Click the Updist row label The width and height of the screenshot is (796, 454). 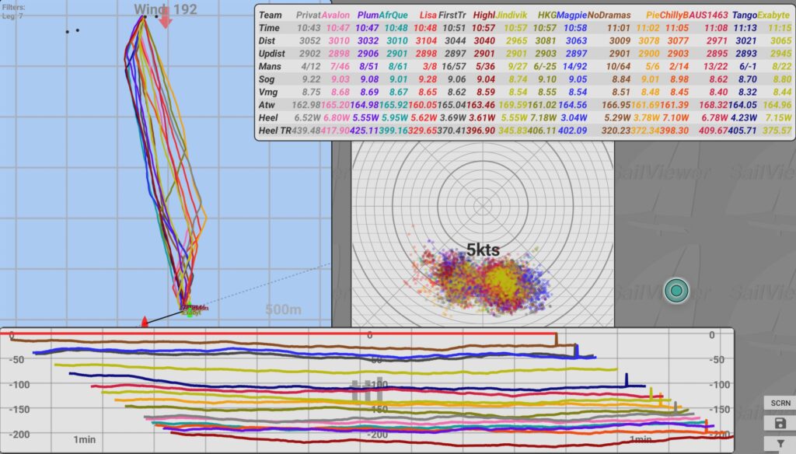coord(271,54)
